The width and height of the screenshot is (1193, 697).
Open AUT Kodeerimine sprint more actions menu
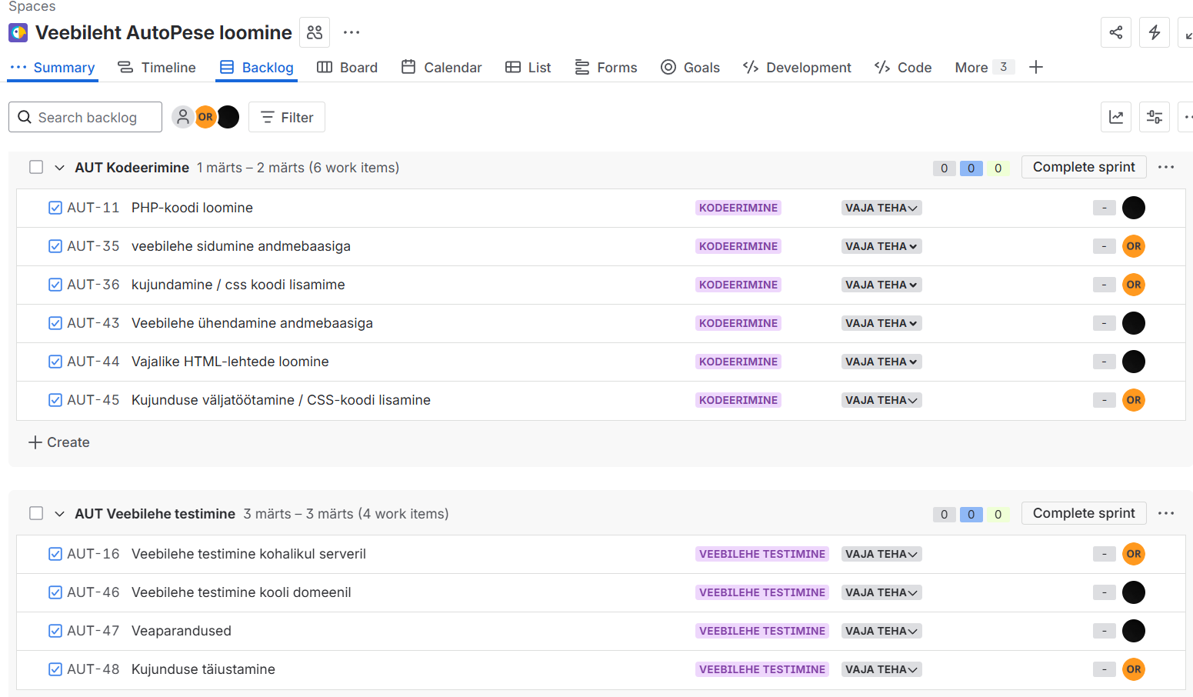click(1166, 168)
